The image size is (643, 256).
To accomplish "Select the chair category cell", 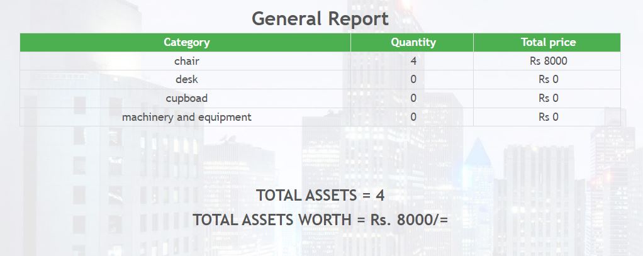I will click(x=186, y=62).
